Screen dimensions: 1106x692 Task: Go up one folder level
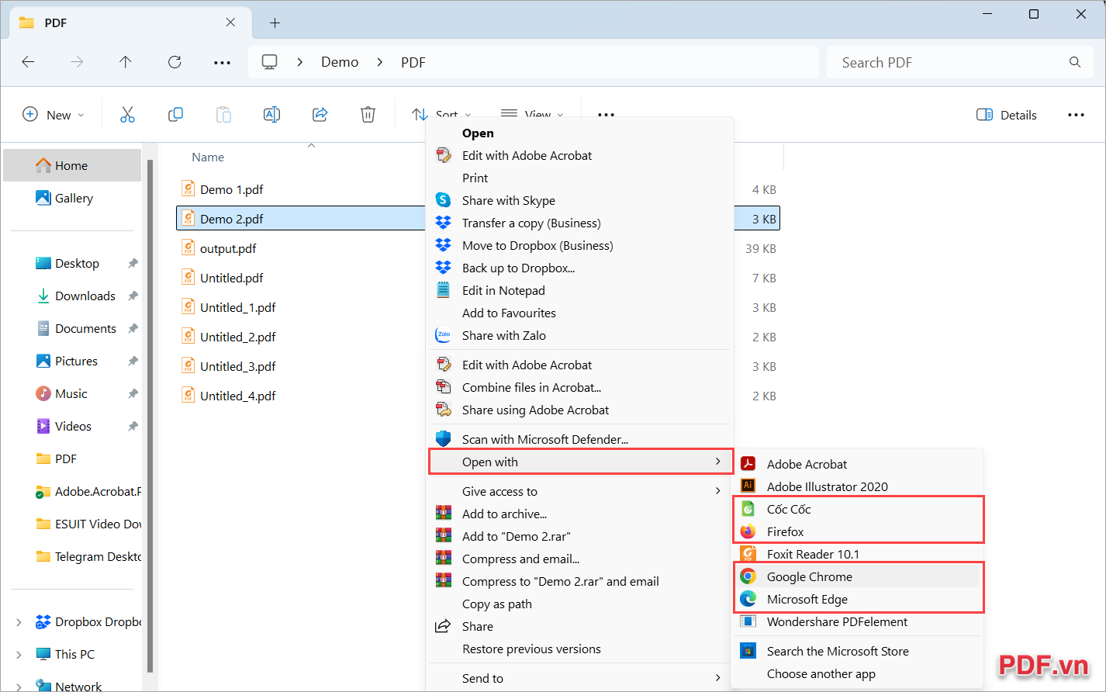point(126,62)
